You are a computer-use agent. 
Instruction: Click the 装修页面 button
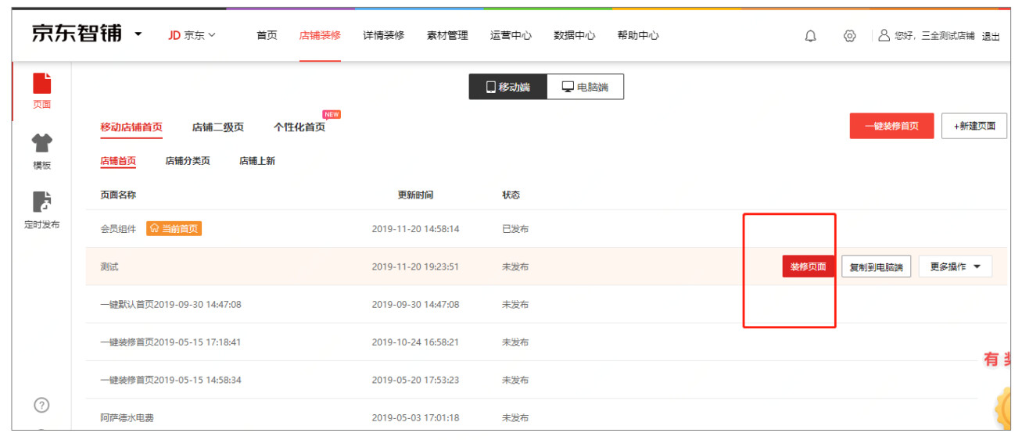tap(808, 267)
